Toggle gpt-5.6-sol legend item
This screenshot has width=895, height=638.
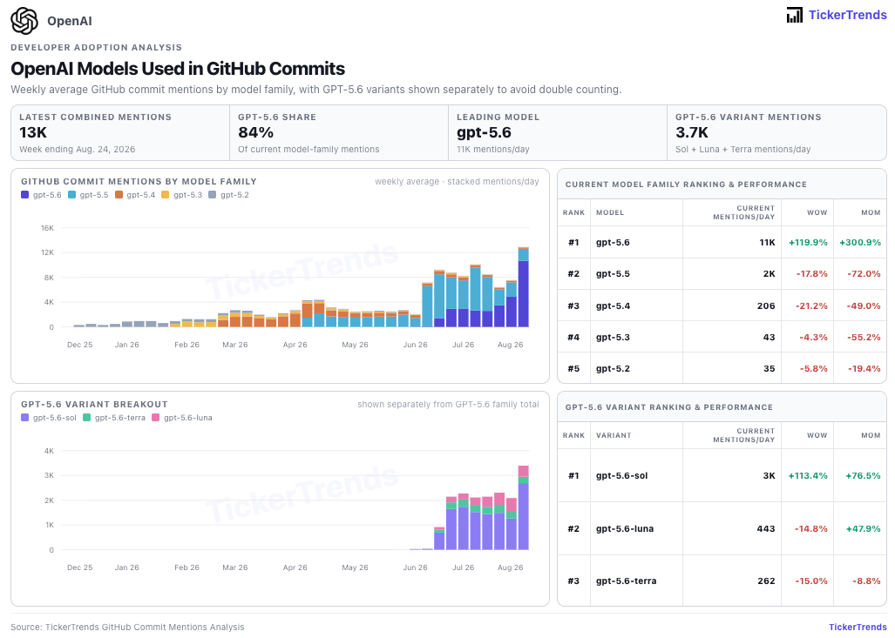tap(49, 418)
